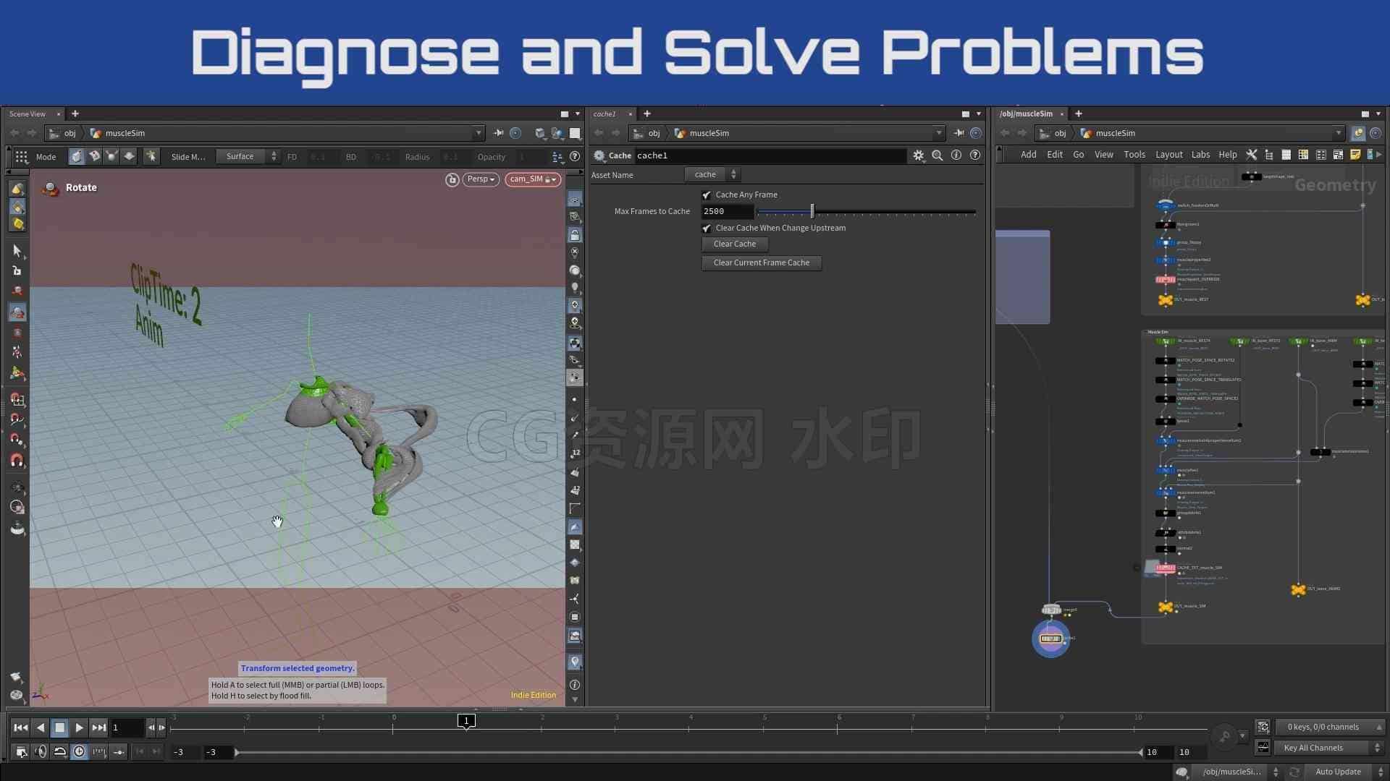Open the Add menu in network editor

(1028, 155)
